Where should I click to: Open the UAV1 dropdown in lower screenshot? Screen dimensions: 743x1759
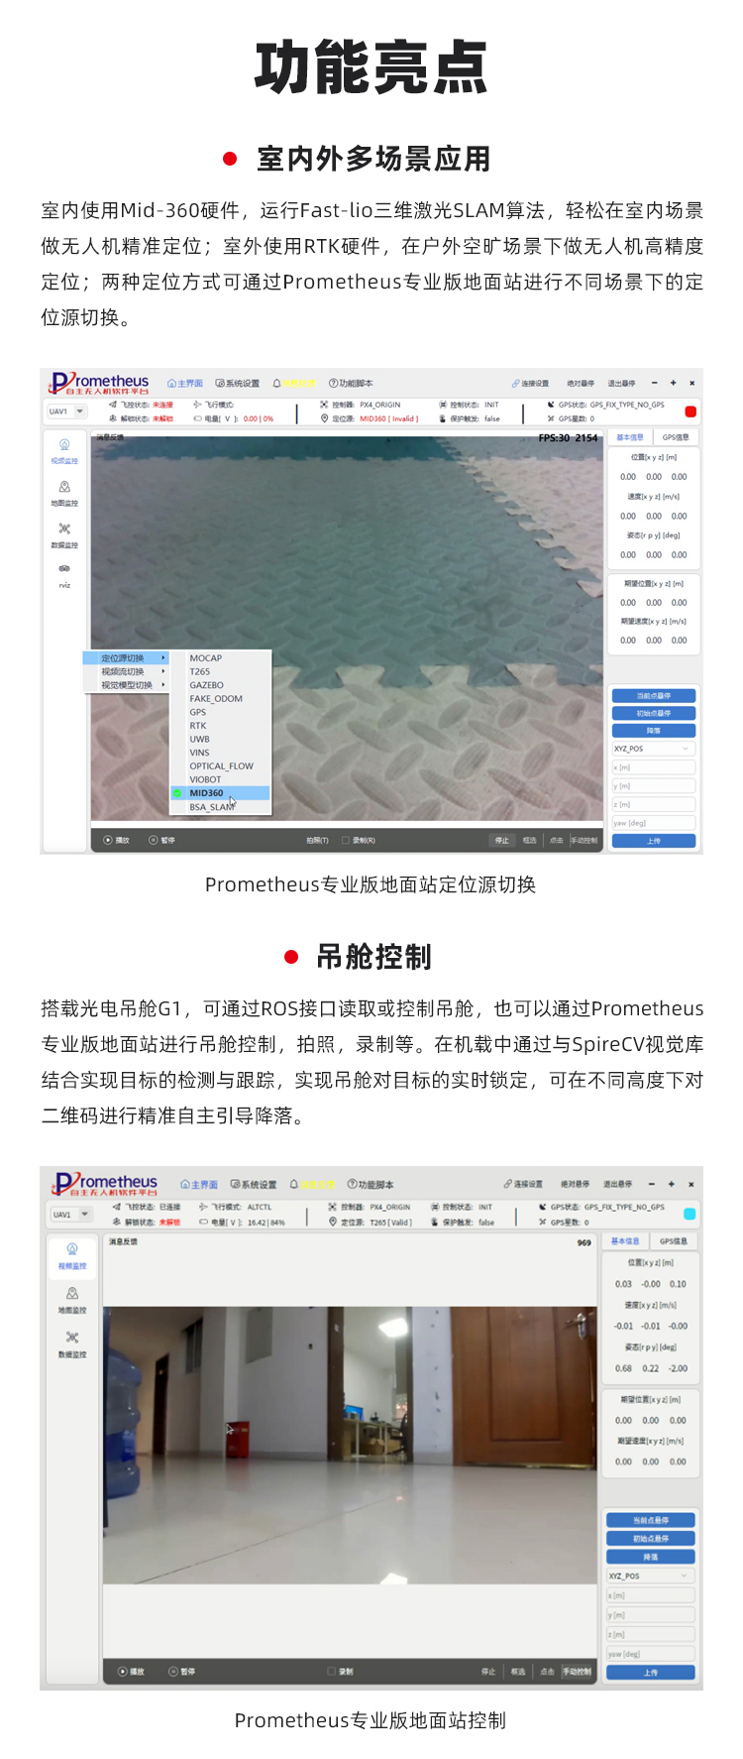[71, 1214]
